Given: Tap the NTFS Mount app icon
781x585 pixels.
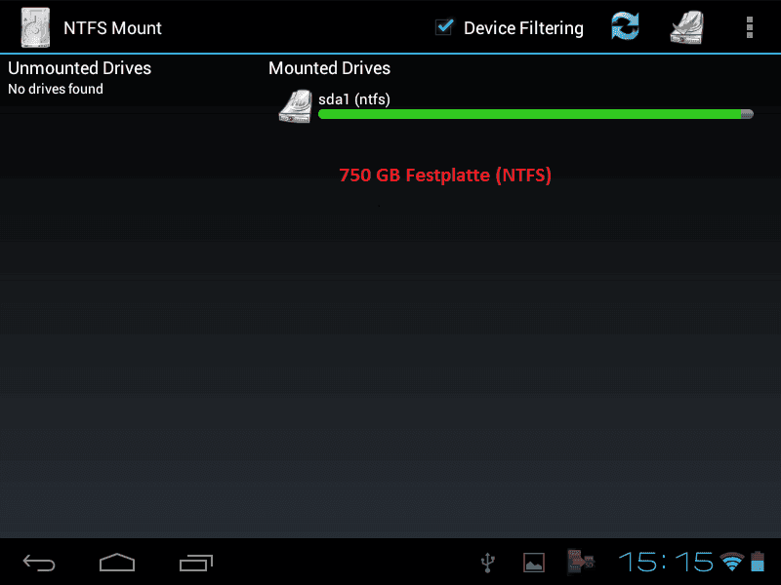Looking at the screenshot, I should pos(35,28).
